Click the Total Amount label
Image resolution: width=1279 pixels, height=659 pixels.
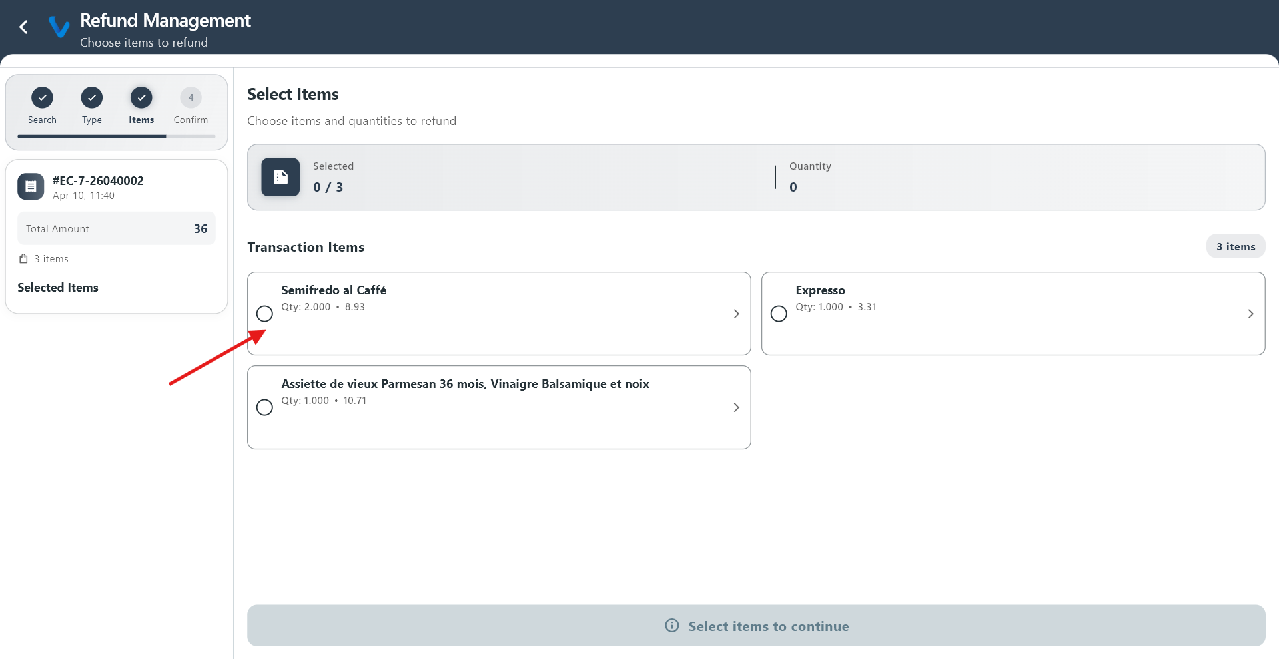tap(57, 229)
